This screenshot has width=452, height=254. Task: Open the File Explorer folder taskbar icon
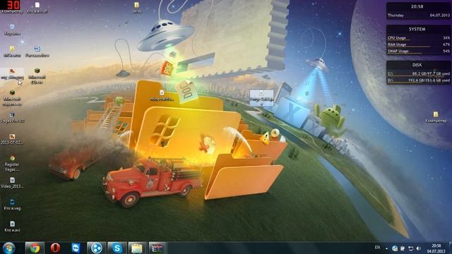point(137,248)
